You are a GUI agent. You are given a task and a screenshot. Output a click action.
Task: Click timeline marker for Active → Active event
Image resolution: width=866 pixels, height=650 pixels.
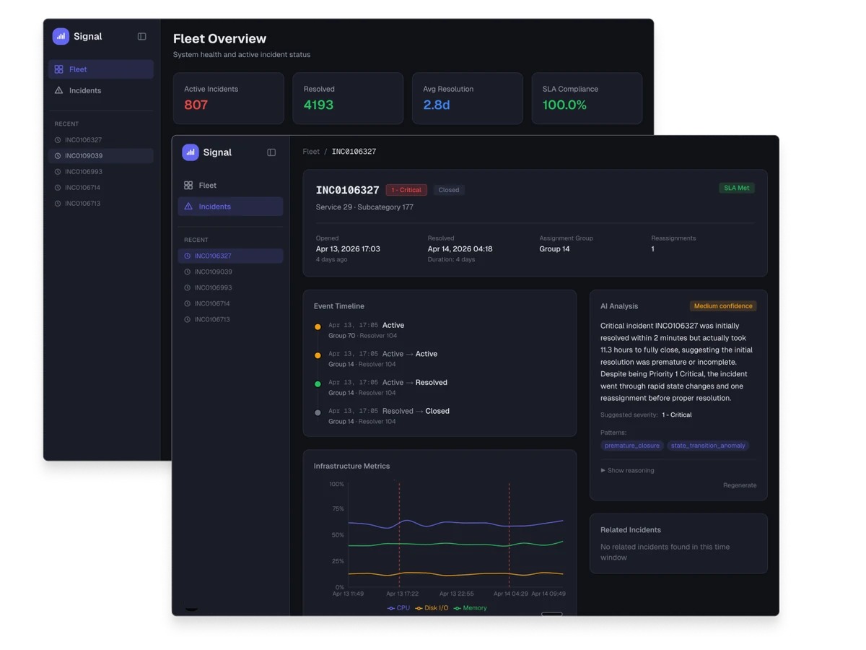tap(318, 355)
